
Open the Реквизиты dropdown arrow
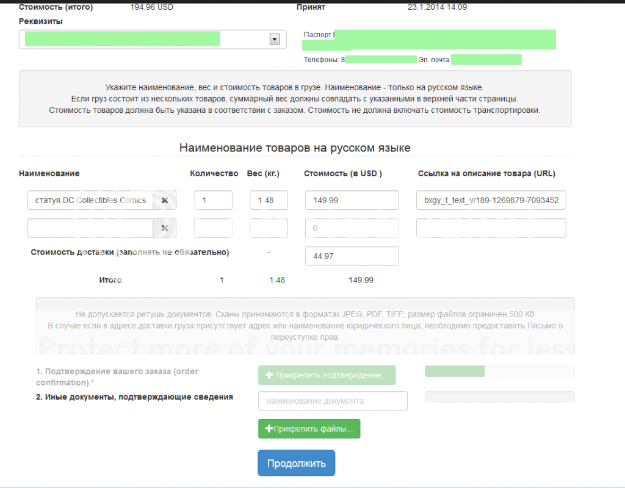click(274, 39)
